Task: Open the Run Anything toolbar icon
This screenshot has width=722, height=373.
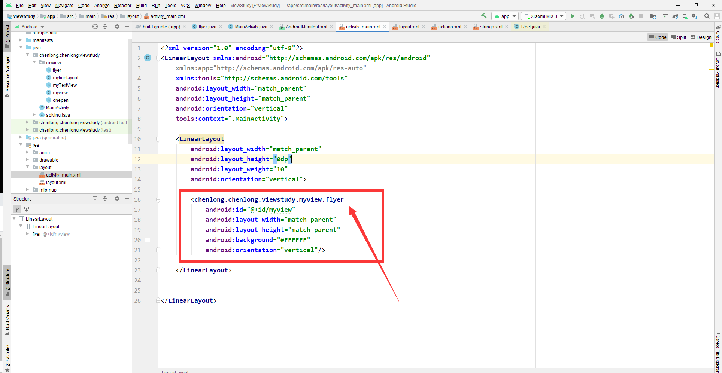Action: (665, 16)
